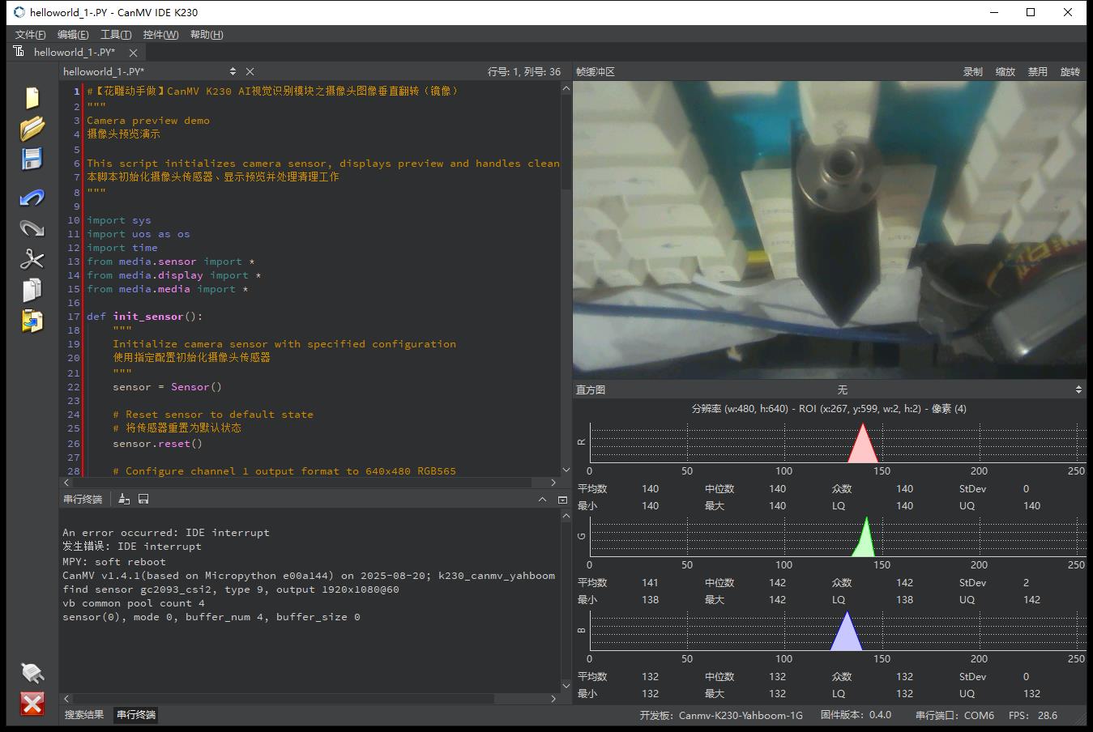Viewport: 1093px width, 732px height.
Task: Save the serial terminal output to file
Action: pos(143,499)
